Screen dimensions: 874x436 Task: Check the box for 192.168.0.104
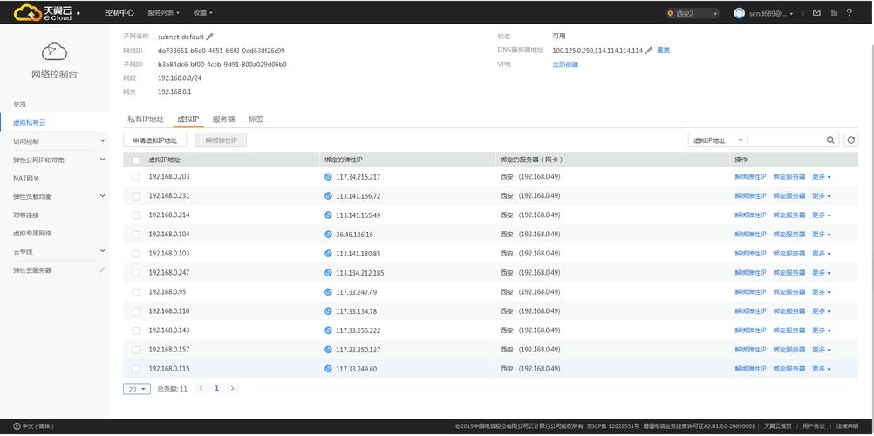pyautogui.click(x=136, y=235)
